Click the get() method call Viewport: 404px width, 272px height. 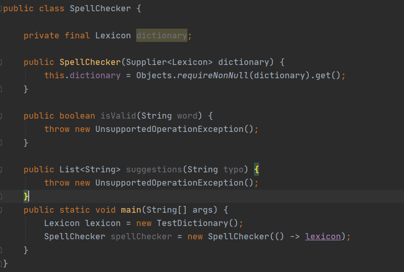(x=328, y=75)
